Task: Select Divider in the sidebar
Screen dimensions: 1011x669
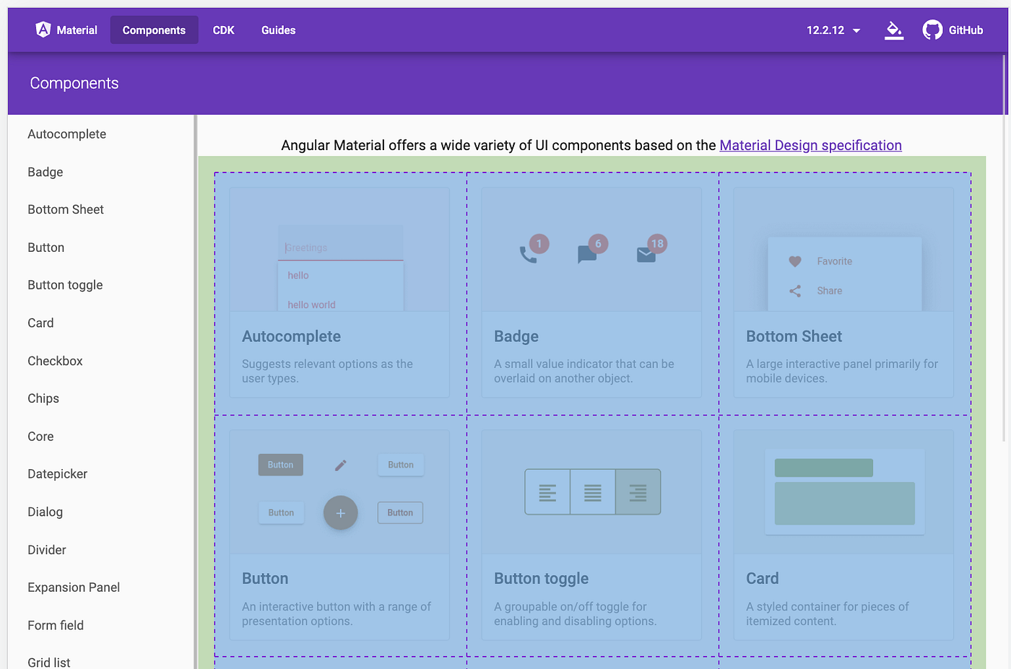Action: pyautogui.click(x=47, y=550)
